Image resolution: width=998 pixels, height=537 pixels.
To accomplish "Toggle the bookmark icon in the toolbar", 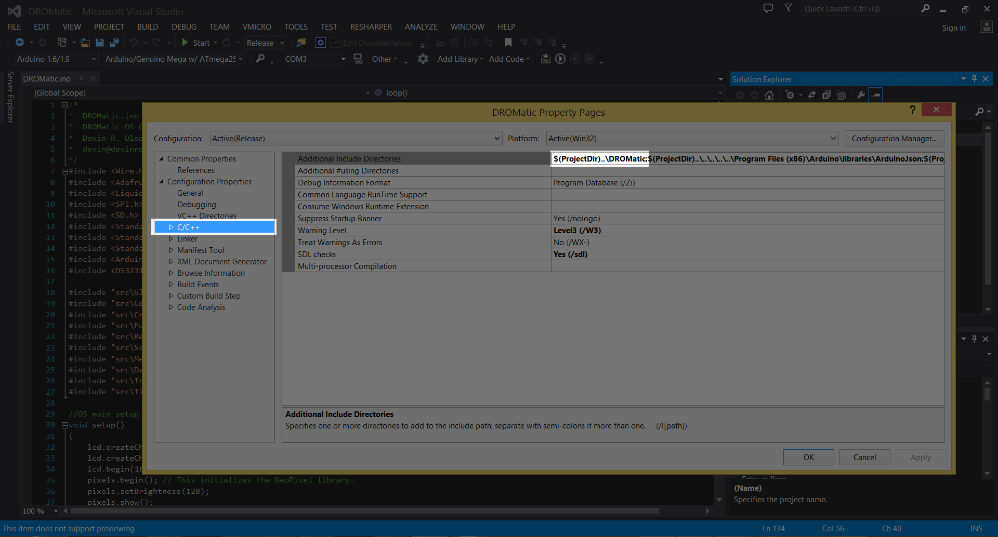I will click(508, 43).
